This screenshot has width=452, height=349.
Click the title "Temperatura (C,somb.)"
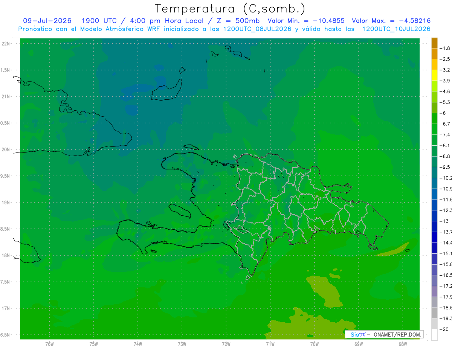coord(230,9)
